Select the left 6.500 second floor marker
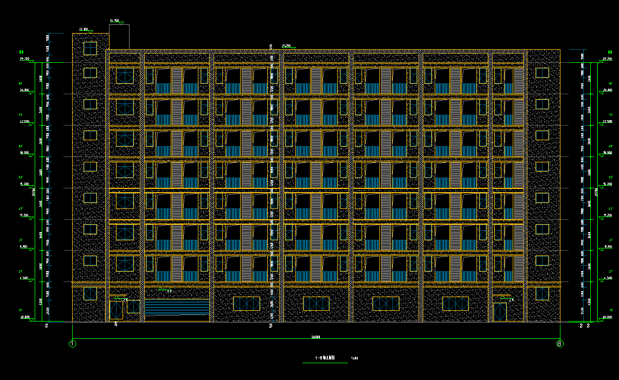Viewport: 619px width, 380px height. tap(31, 280)
